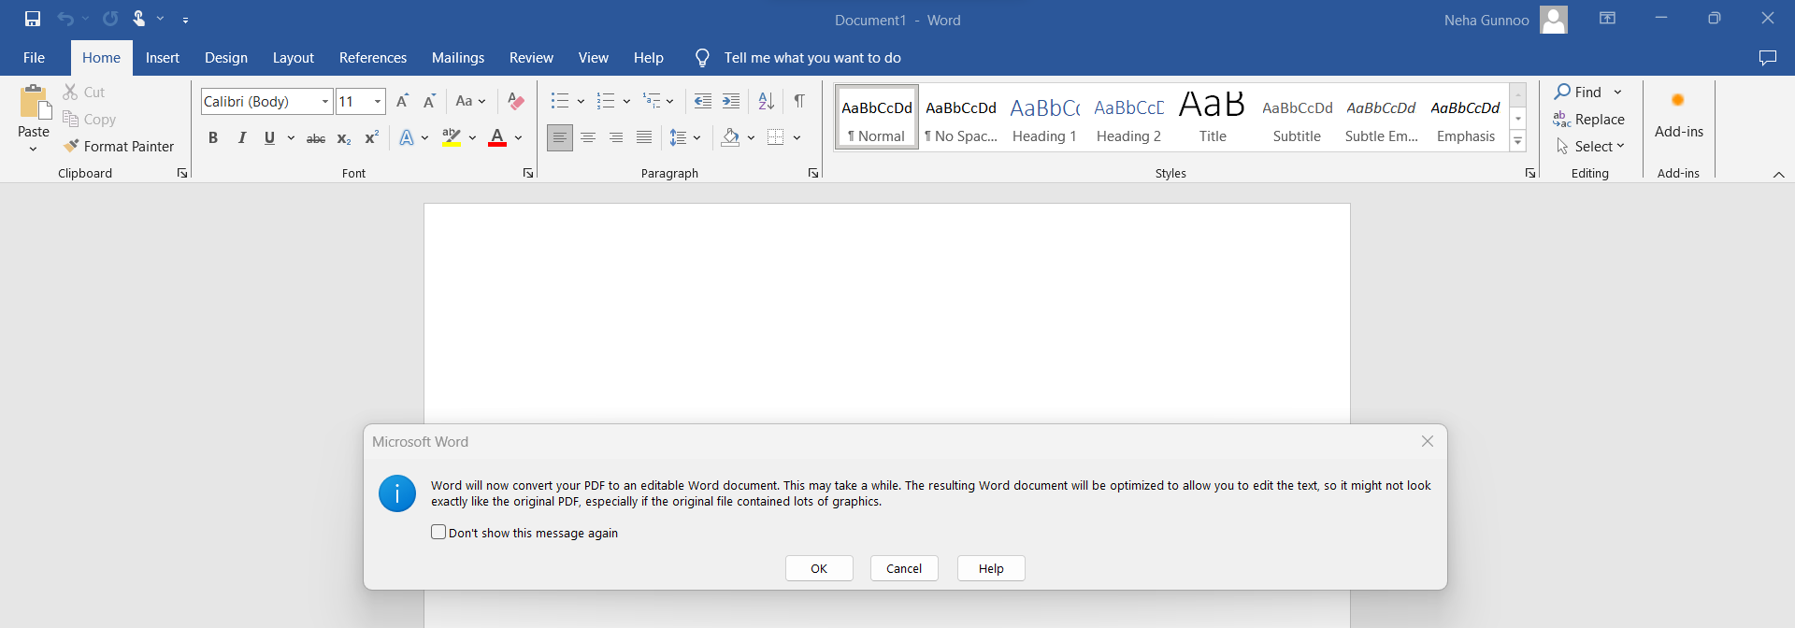Close the Microsoft Word dialog

click(1428, 441)
